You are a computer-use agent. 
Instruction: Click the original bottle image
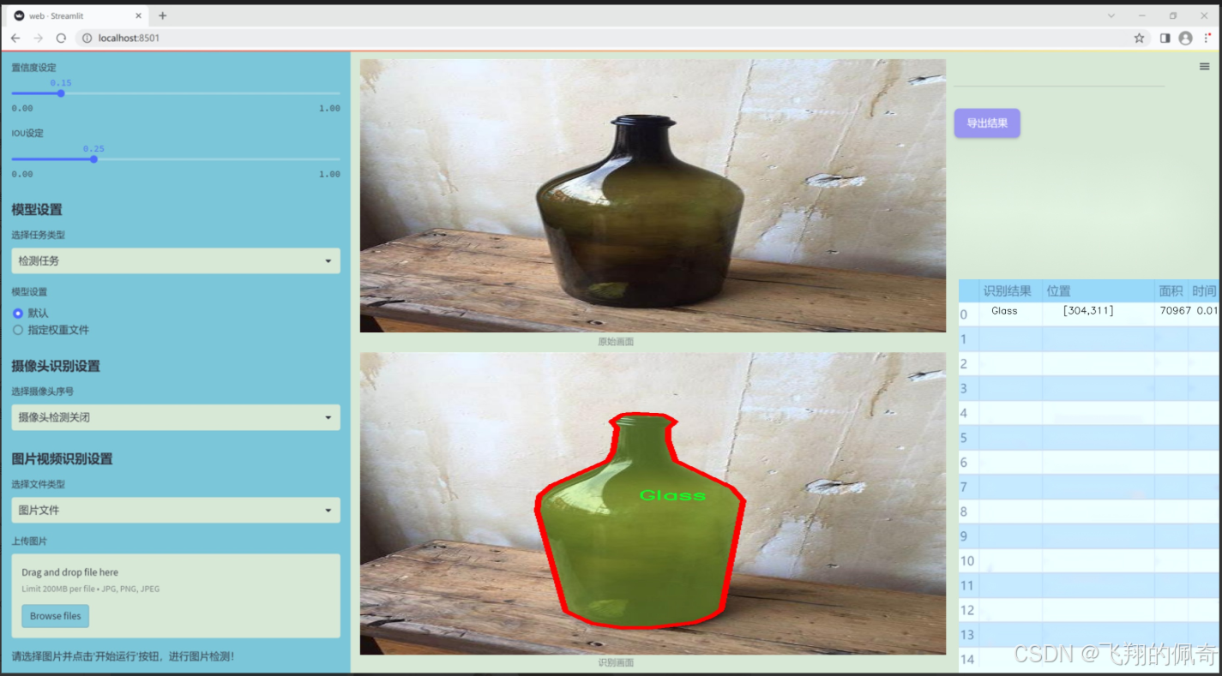click(x=653, y=195)
